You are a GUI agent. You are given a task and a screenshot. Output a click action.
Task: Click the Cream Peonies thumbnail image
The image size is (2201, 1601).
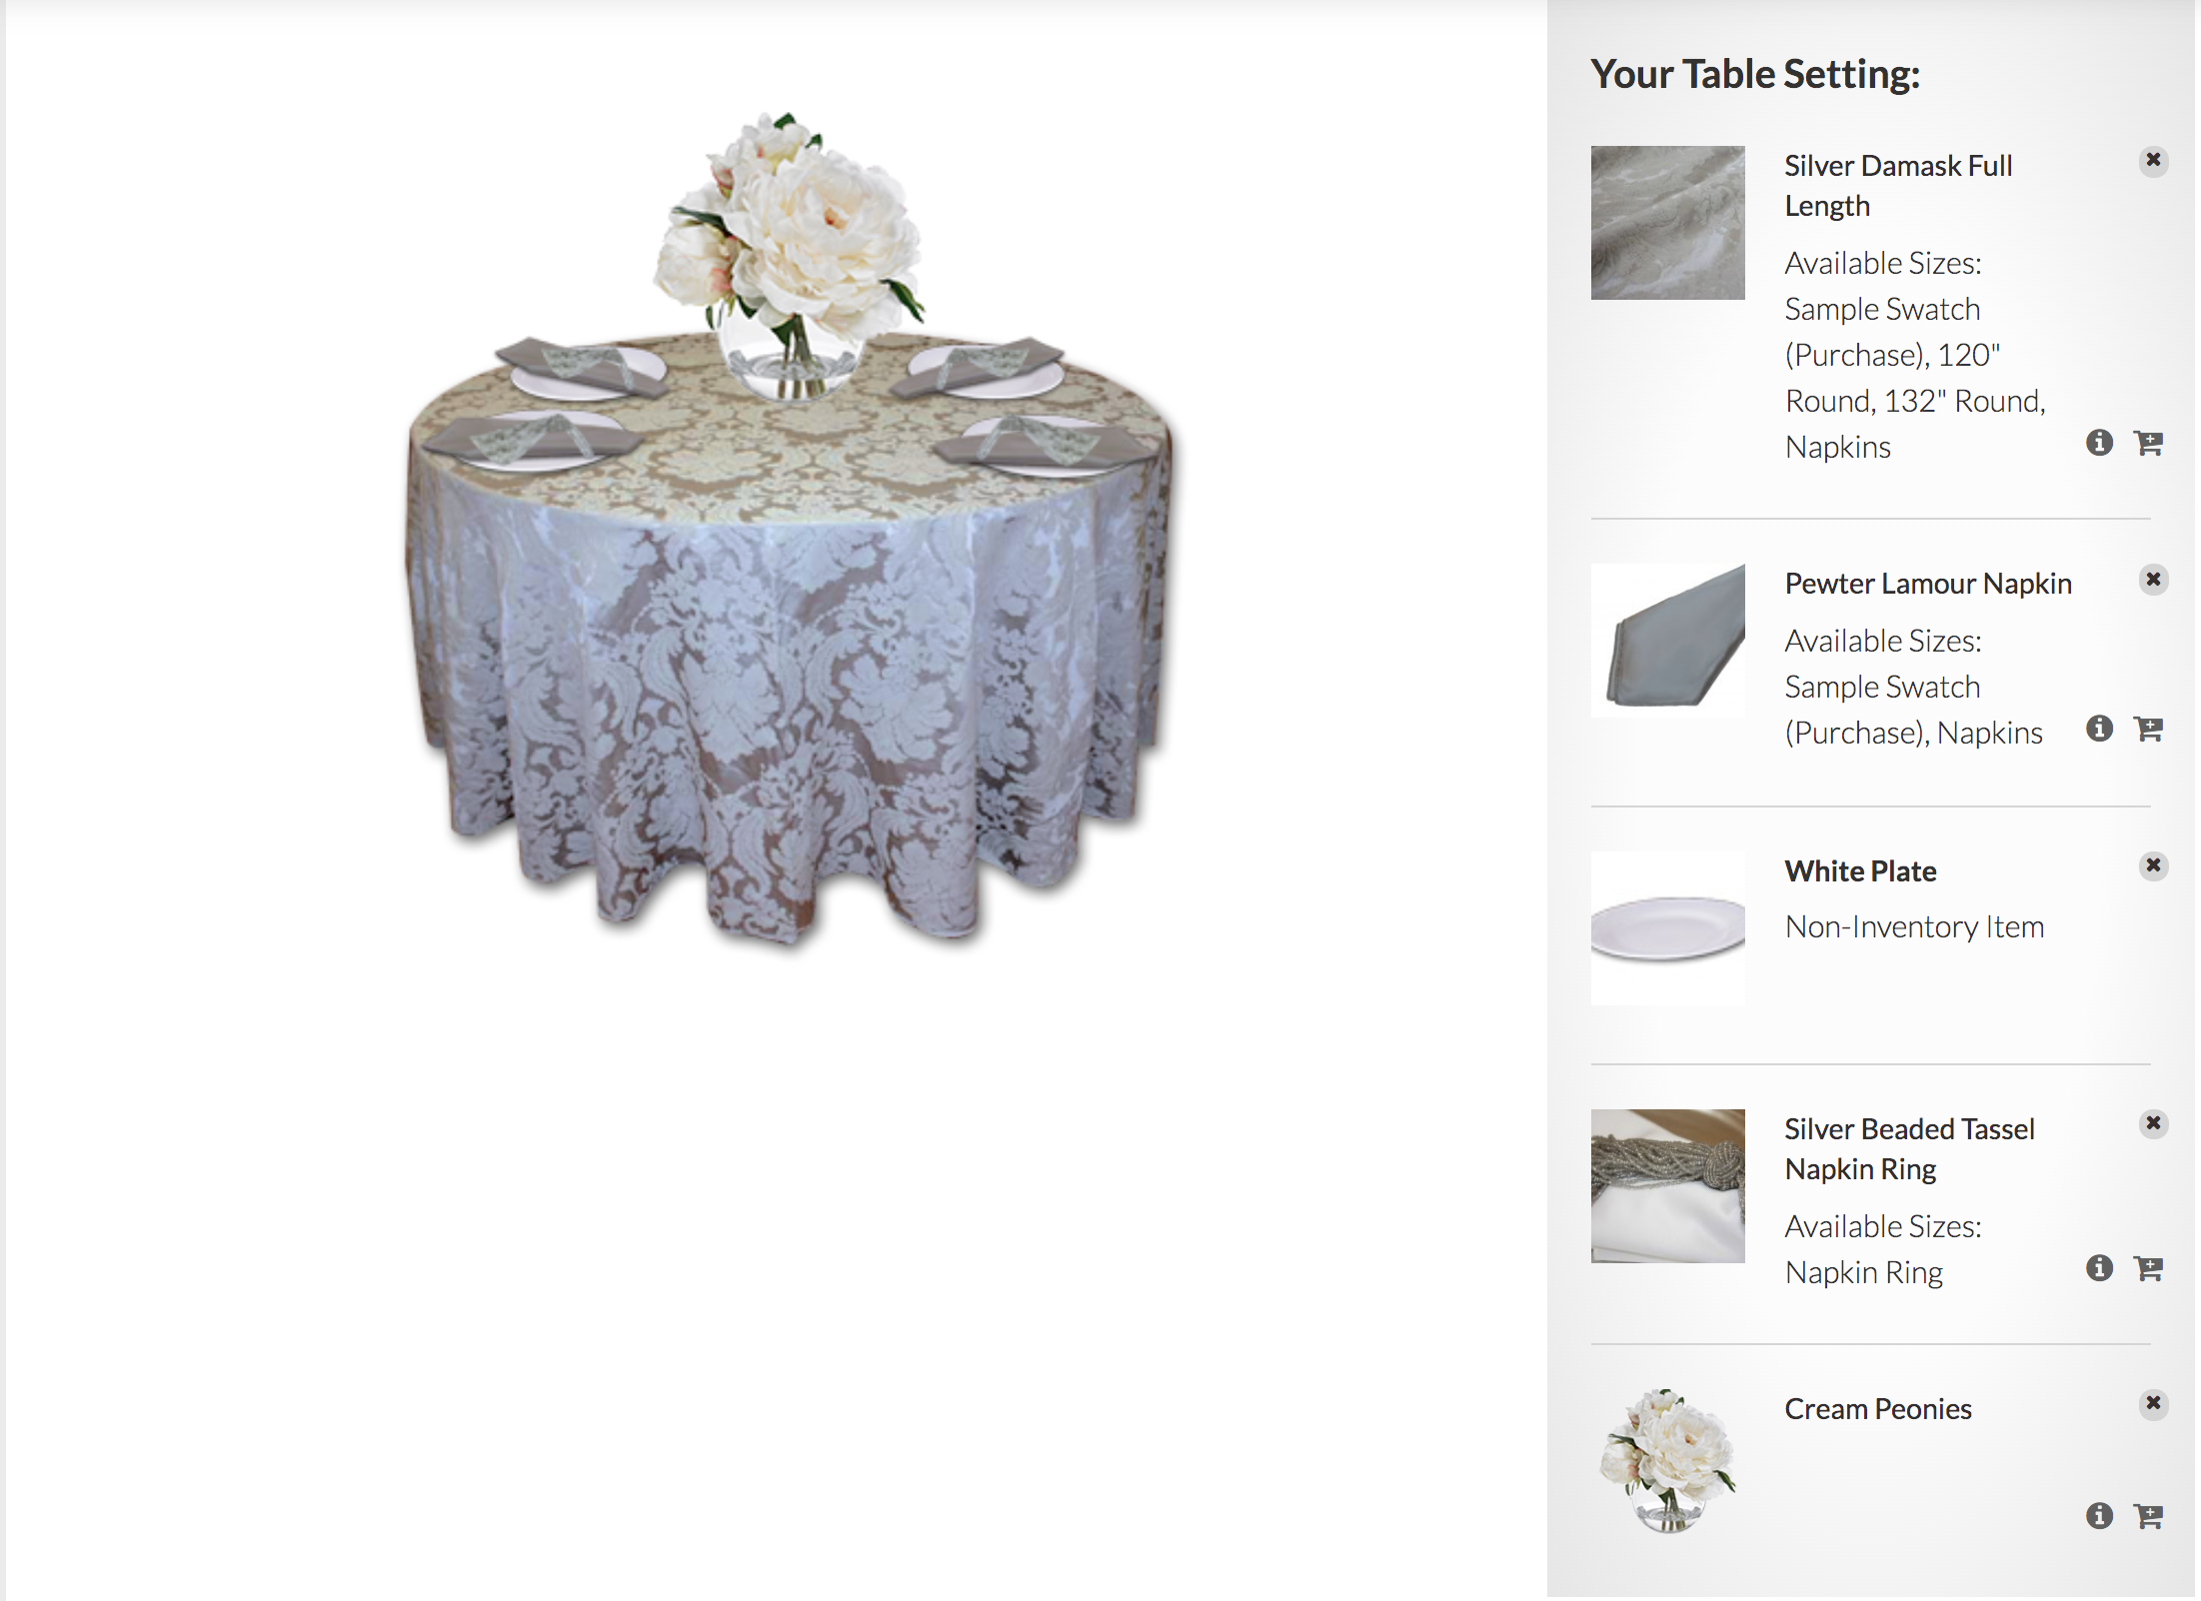1667,1461
